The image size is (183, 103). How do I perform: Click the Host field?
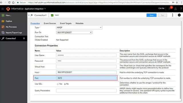(x=86, y=72)
